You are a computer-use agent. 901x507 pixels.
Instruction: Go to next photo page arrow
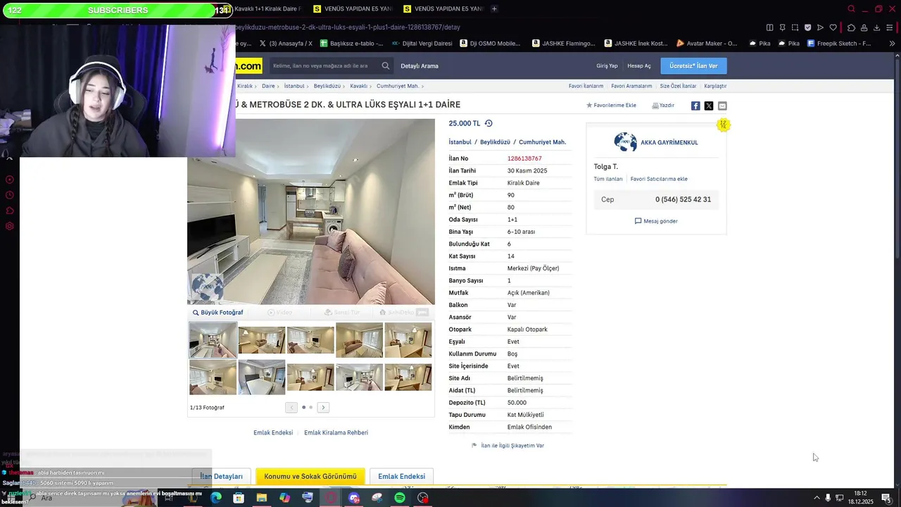coord(323,408)
